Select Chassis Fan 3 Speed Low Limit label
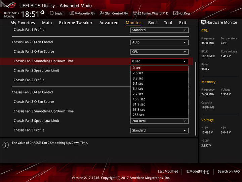242x182 pixels. click(36, 121)
